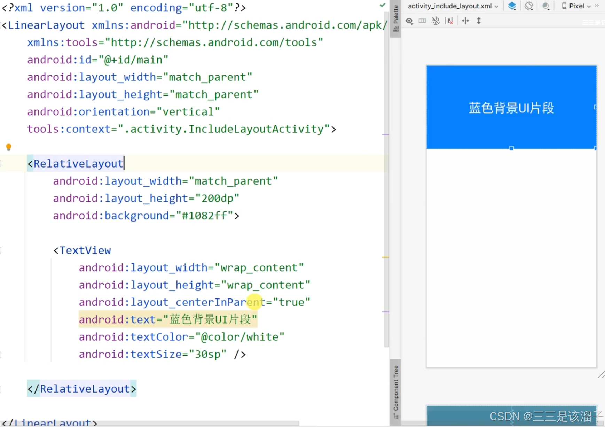This screenshot has width=605, height=427.
Task: Click the vertical editor scrollbar
Action: coord(386,179)
